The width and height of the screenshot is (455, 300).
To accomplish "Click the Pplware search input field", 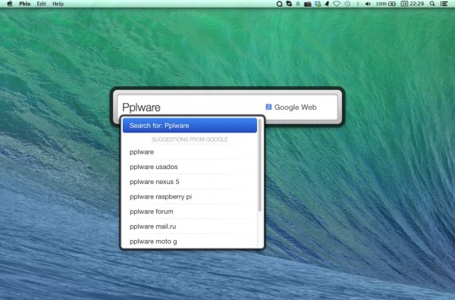I will pyautogui.click(x=190, y=107).
